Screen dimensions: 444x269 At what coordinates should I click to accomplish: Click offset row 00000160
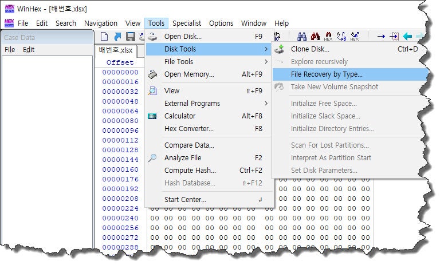[x=120, y=169]
